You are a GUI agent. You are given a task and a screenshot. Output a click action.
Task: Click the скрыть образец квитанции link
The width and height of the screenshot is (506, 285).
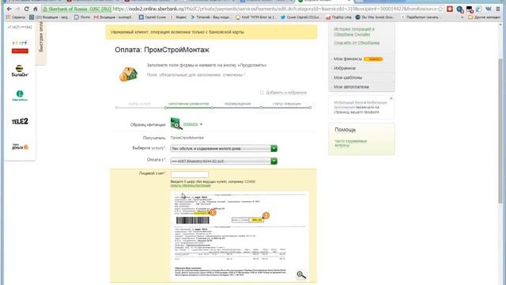(191, 185)
